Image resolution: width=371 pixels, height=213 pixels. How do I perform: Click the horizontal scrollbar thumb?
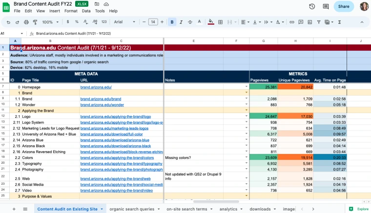click(x=216, y=201)
